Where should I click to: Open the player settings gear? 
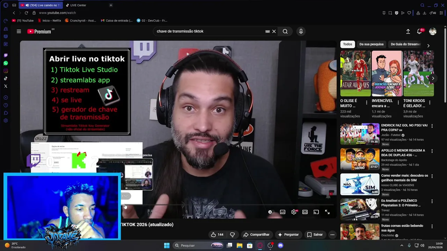coord(294,212)
